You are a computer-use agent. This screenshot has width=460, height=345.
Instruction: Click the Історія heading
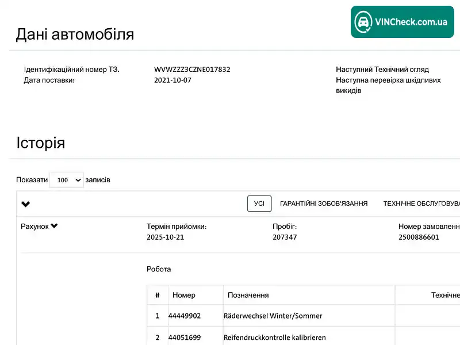tap(40, 143)
